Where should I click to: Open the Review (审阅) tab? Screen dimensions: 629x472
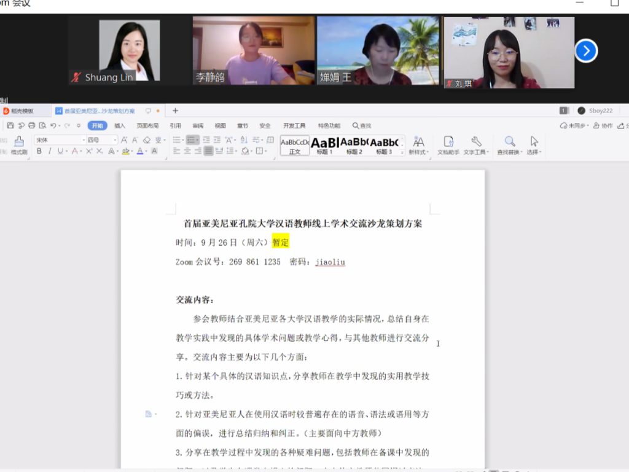[198, 125]
